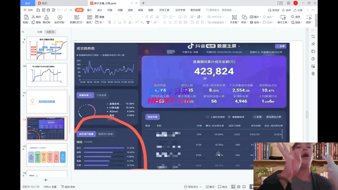Open the Home (首页) tab in title bar
This screenshot has width=338, height=190.
pyautogui.click(x=28, y=3)
